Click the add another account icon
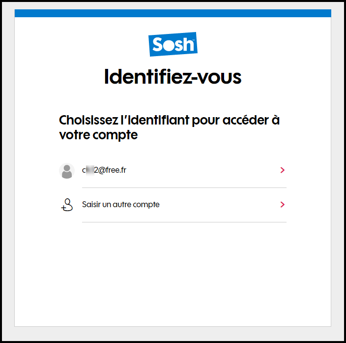 66,205
